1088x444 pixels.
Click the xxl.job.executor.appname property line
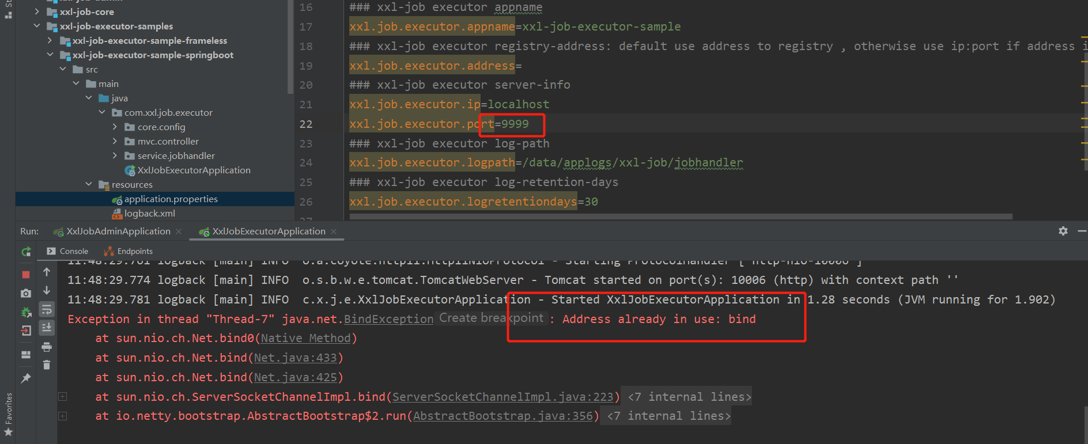click(x=515, y=26)
